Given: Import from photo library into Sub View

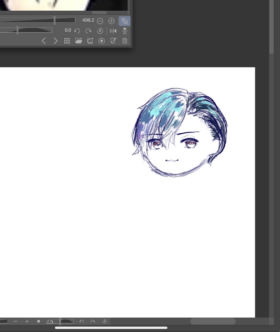Looking at the screenshot, I should pos(90,41).
